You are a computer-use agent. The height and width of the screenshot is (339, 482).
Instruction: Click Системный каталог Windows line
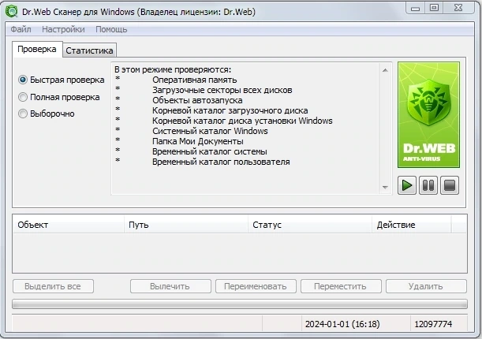tap(210, 131)
